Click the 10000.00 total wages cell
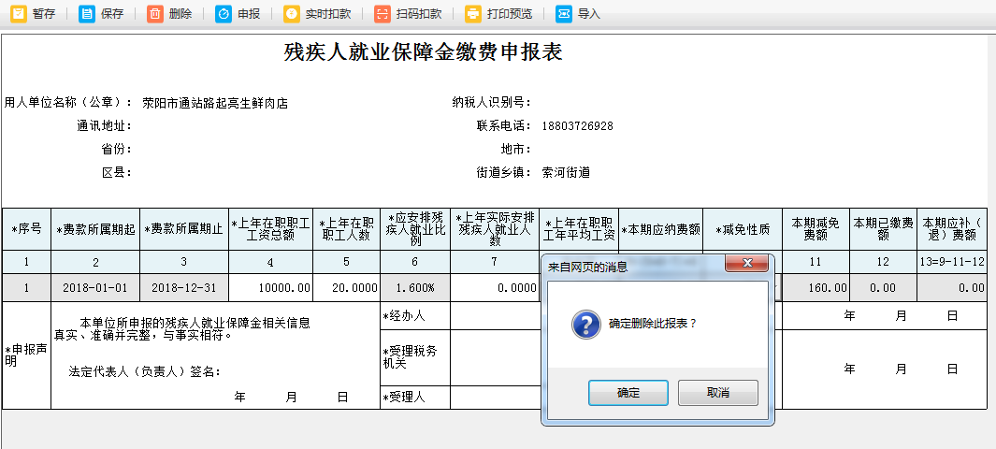996x449 pixels. [270, 288]
